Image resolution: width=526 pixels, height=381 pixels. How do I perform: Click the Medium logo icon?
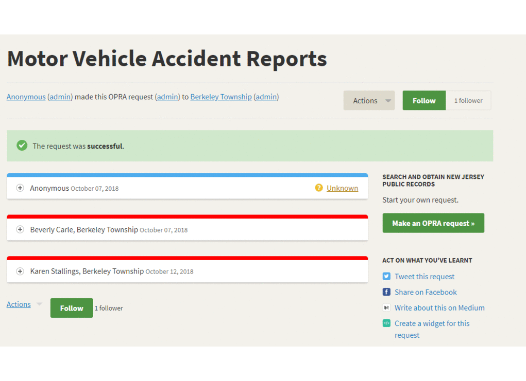coord(386,307)
